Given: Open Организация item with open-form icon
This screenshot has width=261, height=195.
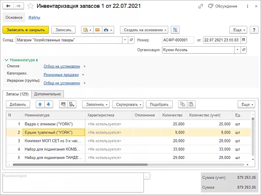Looking at the screenshot, I should tap(244, 50).
